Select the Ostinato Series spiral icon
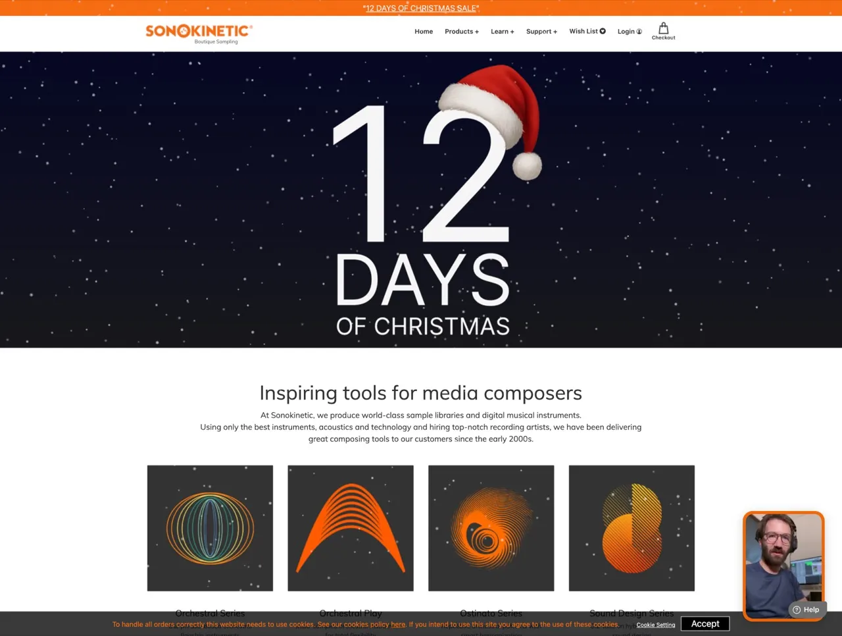The height and width of the screenshot is (636, 842). 491,527
